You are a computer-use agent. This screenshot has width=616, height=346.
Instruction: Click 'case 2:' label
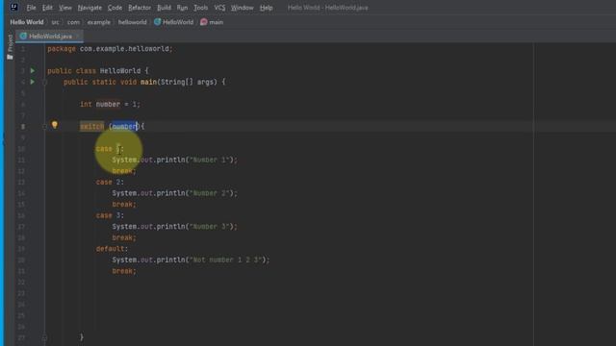coord(110,182)
